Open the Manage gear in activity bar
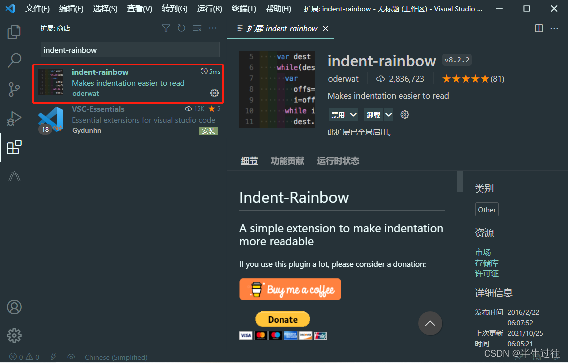Screen dimensions: 568x363 [14, 336]
